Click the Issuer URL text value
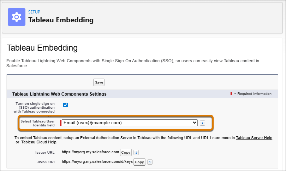Image resolution: width=286 pixels, height=171 pixels. (90, 152)
